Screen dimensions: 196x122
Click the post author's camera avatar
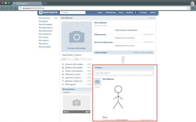click(97, 82)
